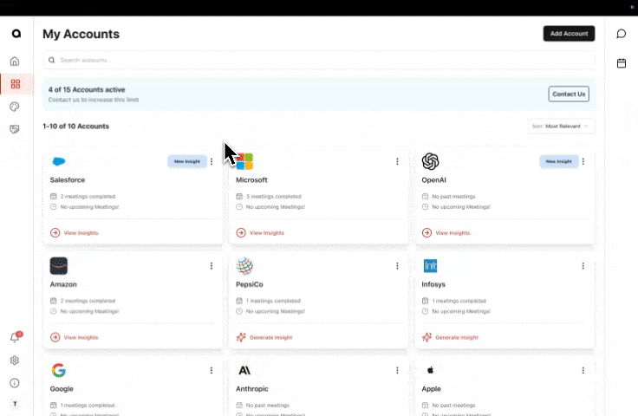Click the OpenAI logo on its card
638x416 pixels.
(431, 161)
